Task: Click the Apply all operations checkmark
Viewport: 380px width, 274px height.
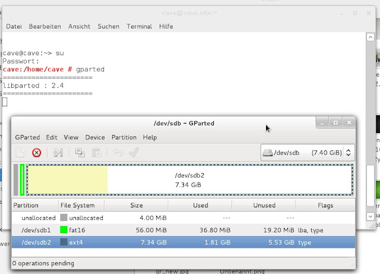Action: point(134,153)
